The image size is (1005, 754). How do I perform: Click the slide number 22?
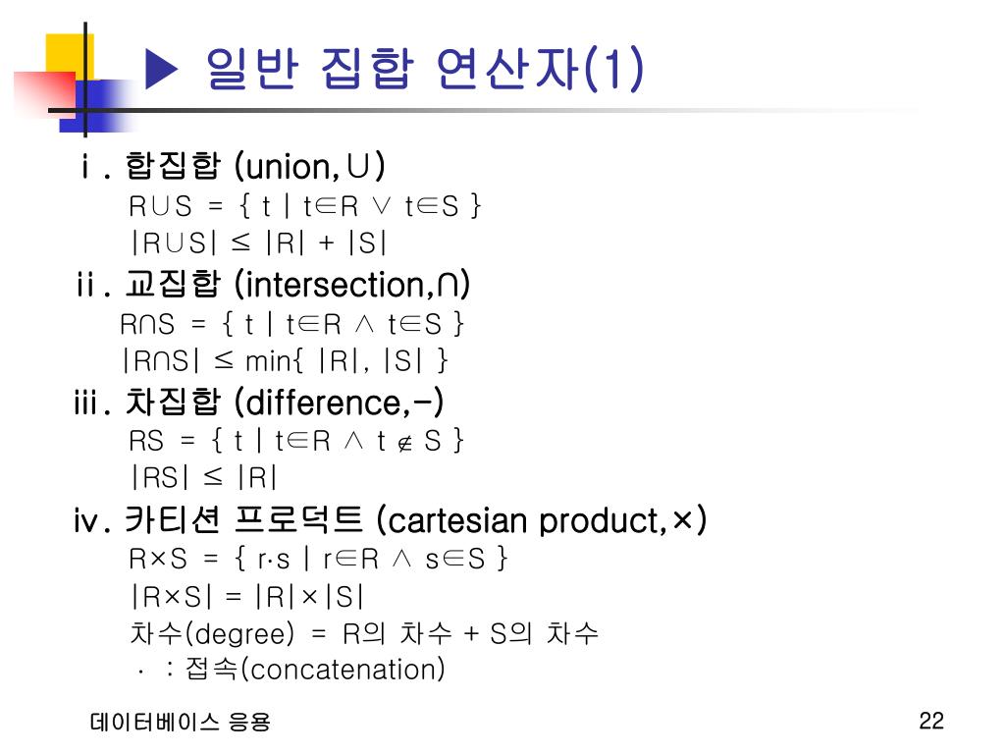click(x=931, y=721)
